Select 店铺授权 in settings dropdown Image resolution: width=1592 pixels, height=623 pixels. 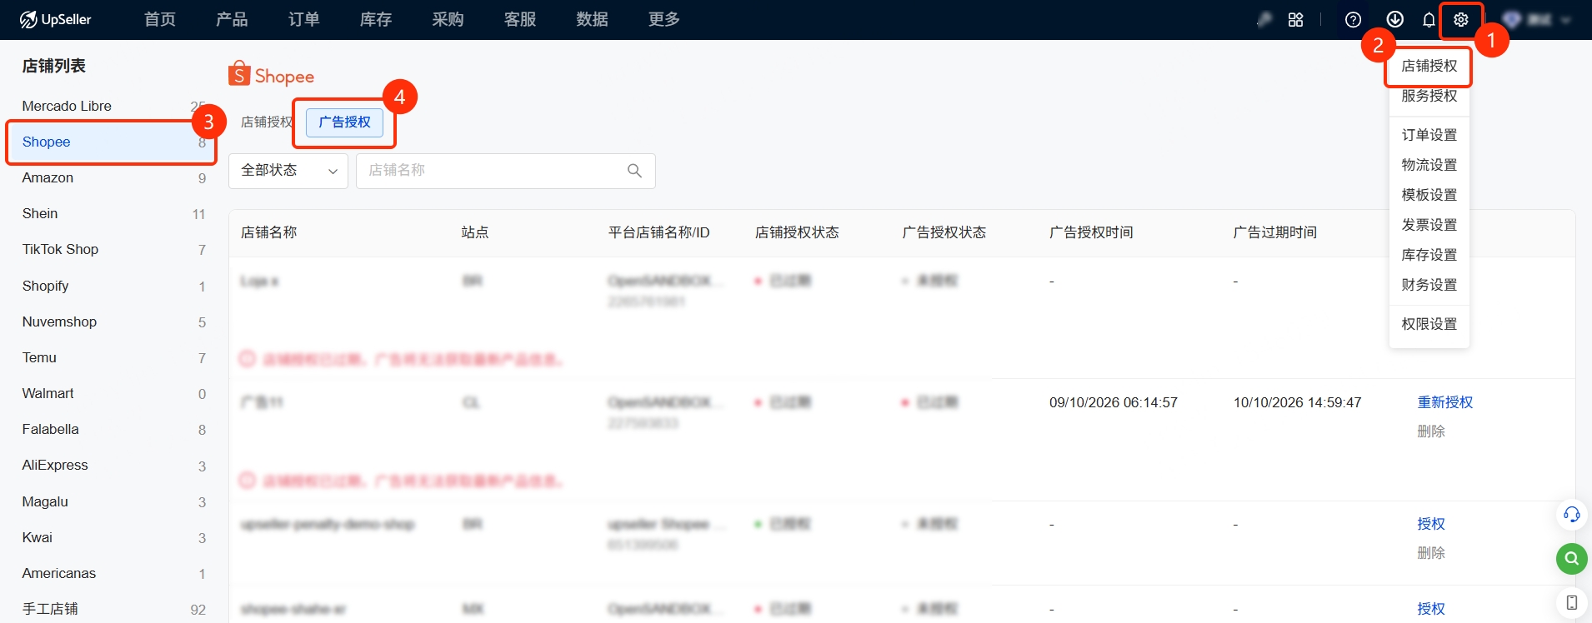[1429, 66]
